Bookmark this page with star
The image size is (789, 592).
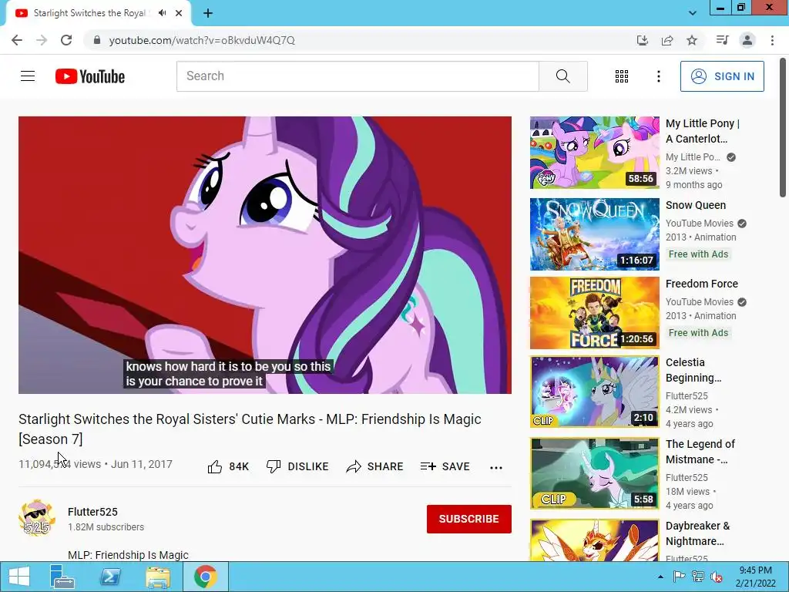[692, 40]
